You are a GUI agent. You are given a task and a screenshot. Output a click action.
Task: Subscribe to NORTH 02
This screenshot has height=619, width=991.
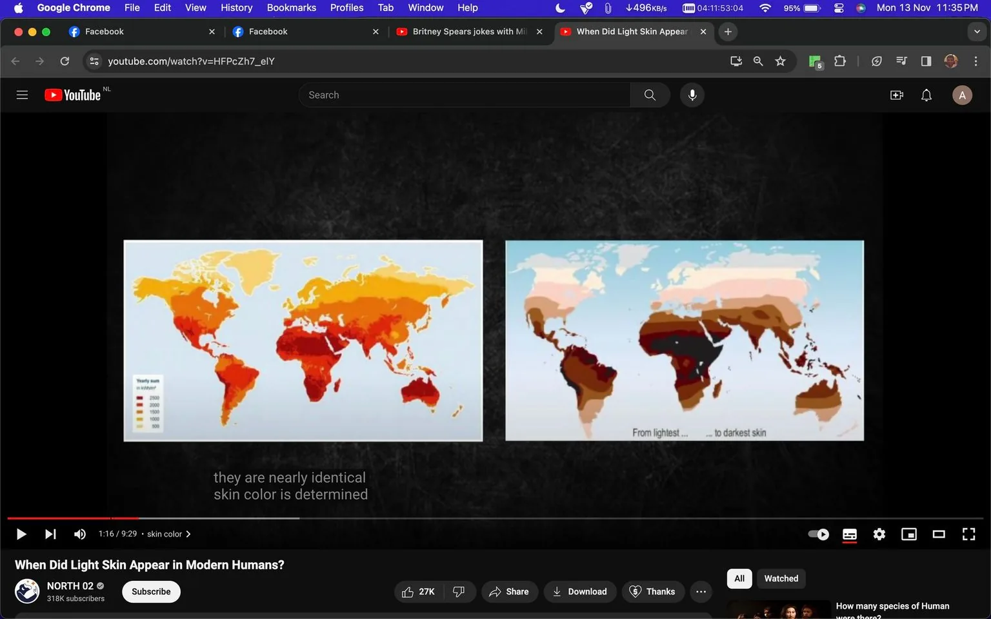pyautogui.click(x=151, y=591)
